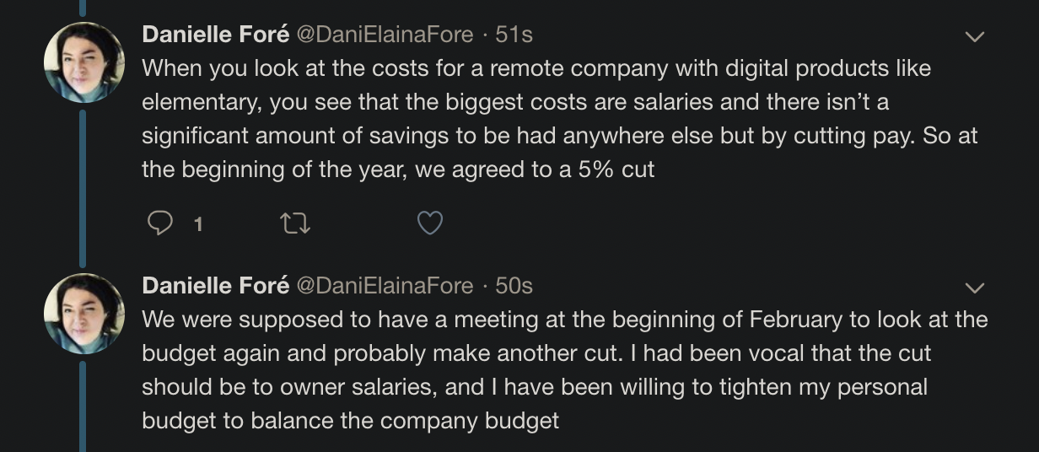
Task: View the reply count of 1
Action: pyautogui.click(x=197, y=223)
